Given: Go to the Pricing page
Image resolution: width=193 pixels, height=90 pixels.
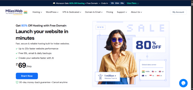Looking at the screenshot, I should pyautogui.click(x=110, y=12).
